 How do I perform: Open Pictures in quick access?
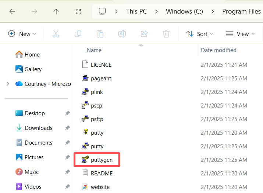(x=29, y=157)
